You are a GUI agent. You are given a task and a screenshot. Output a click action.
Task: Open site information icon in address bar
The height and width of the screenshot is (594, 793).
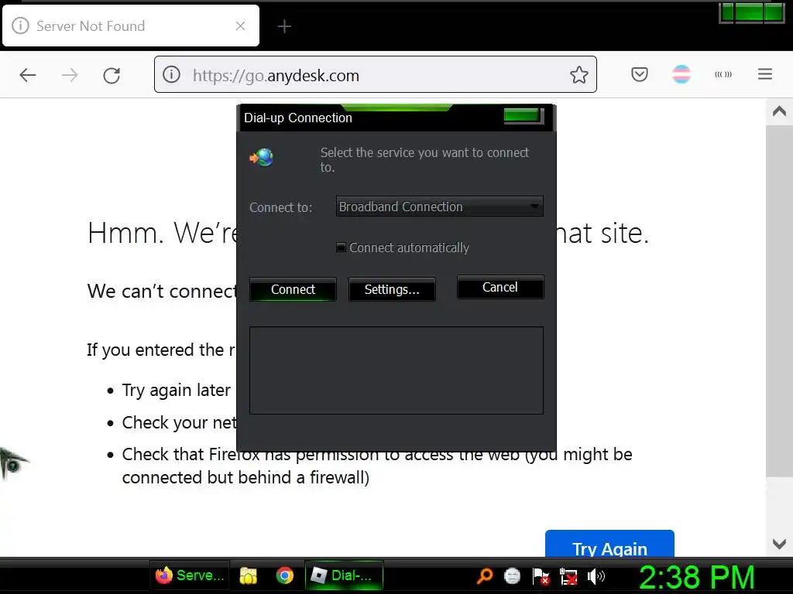[x=171, y=75]
